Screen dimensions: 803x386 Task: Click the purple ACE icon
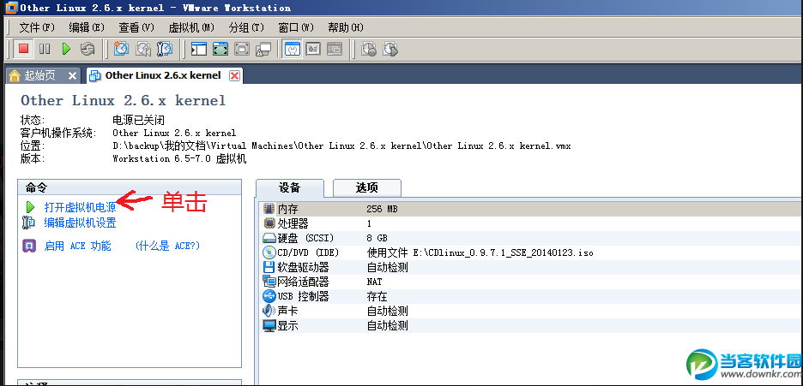pos(29,246)
